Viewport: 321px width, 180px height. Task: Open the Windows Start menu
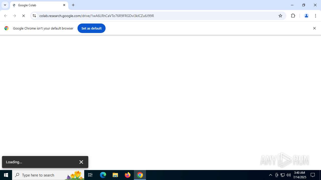tap(6, 175)
